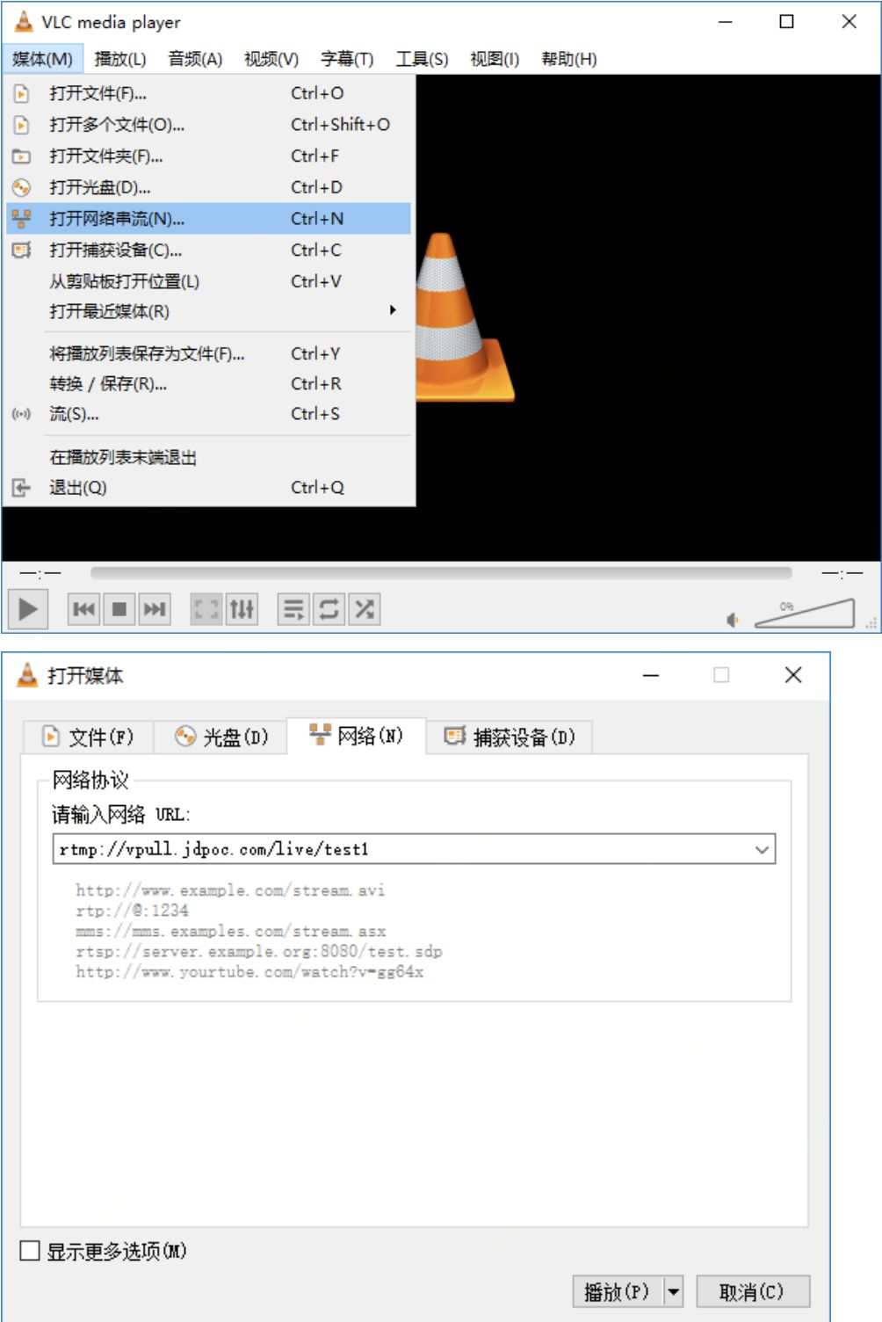Click example text rtp://@:1234
The image size is (882, 1322).
coord(132,911)
